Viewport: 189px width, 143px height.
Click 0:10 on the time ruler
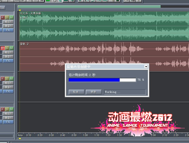coord(29,135)
